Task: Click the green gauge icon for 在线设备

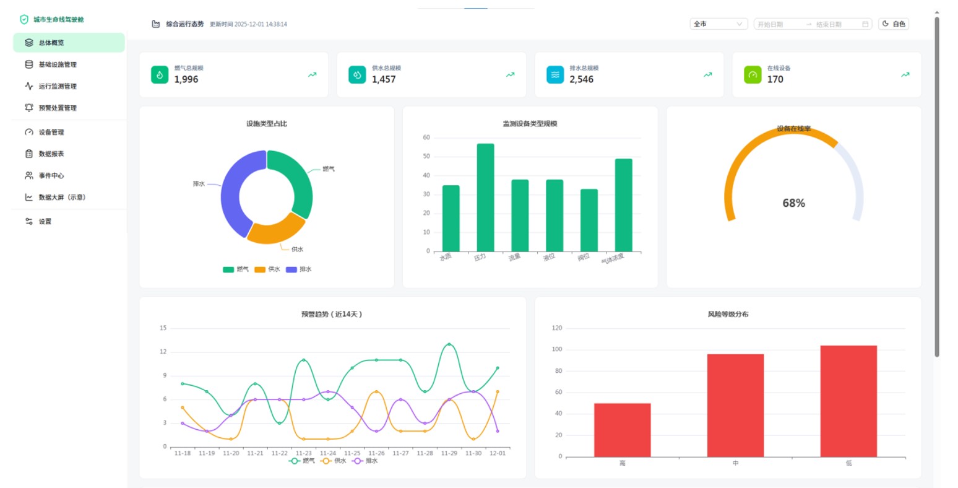Action: [753, 75]
